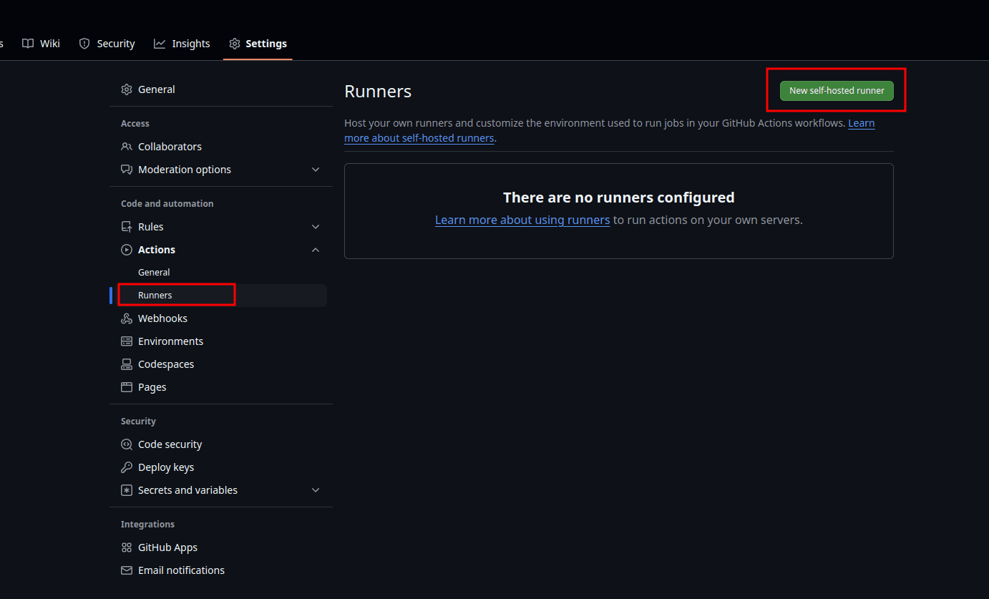Open Codespaces using its computer icon

point(126,364)
